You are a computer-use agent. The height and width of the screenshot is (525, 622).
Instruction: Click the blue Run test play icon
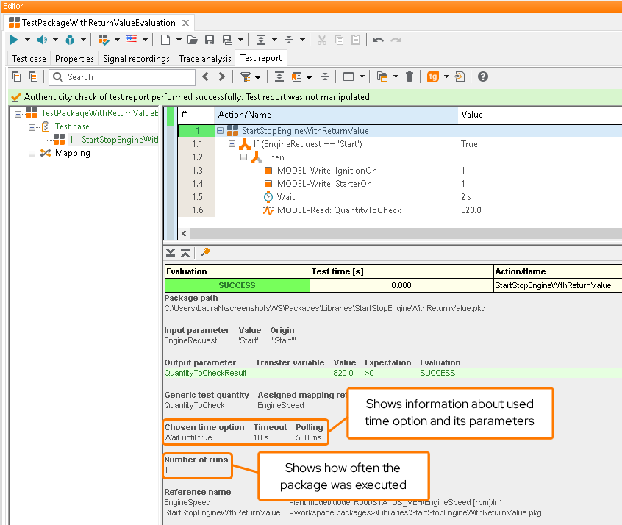(x=14, y=40)
